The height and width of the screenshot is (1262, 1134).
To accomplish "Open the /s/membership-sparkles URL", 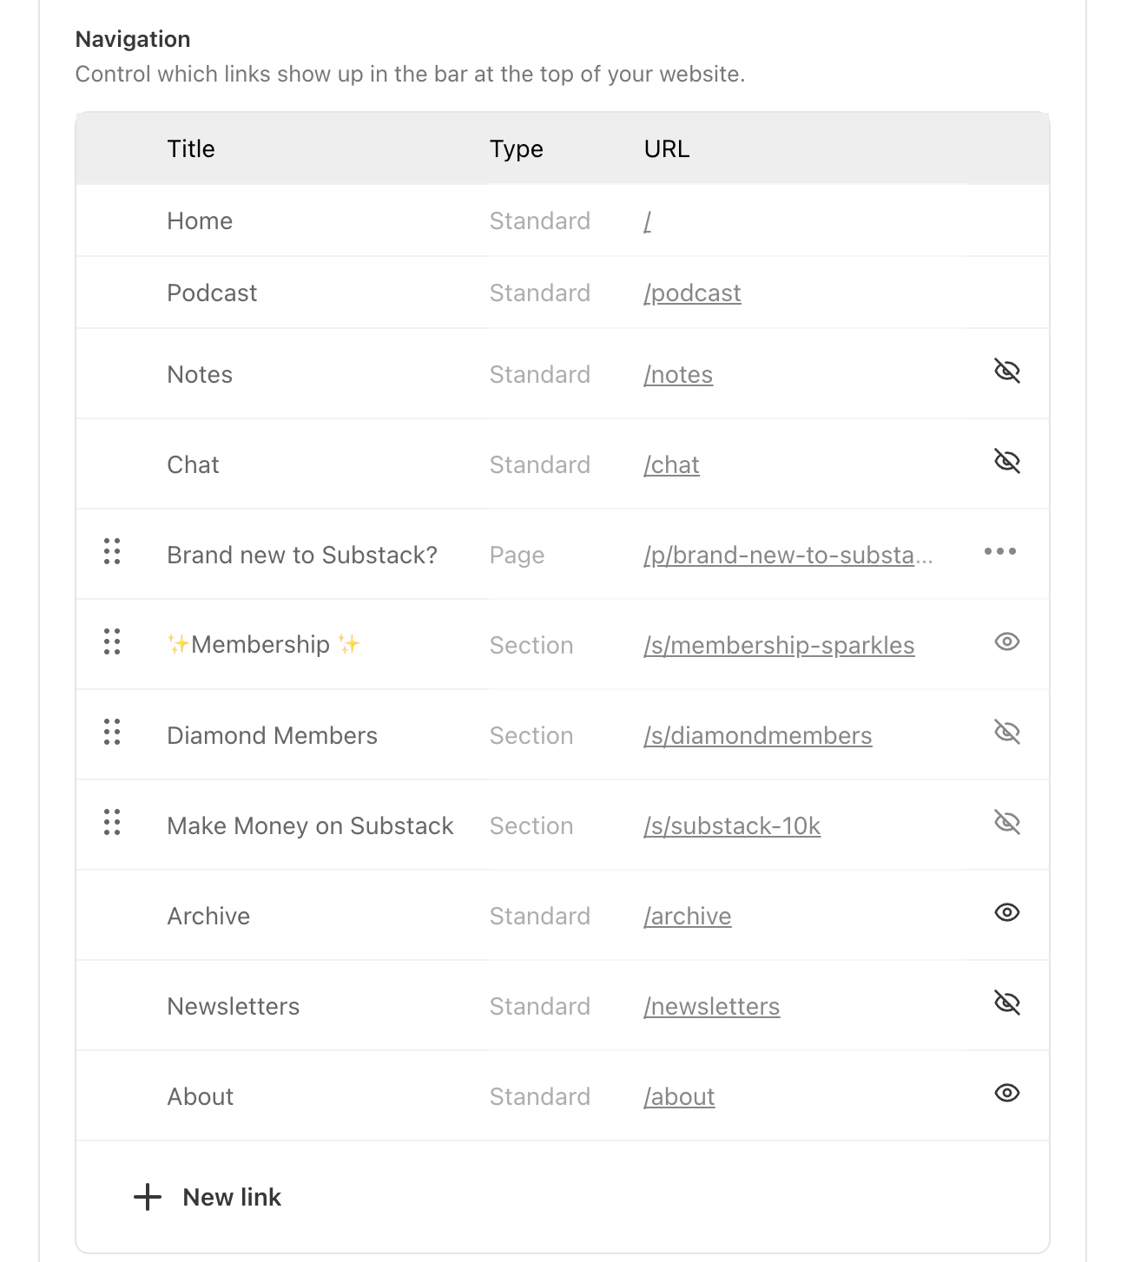I will click(x=780, y=645).
